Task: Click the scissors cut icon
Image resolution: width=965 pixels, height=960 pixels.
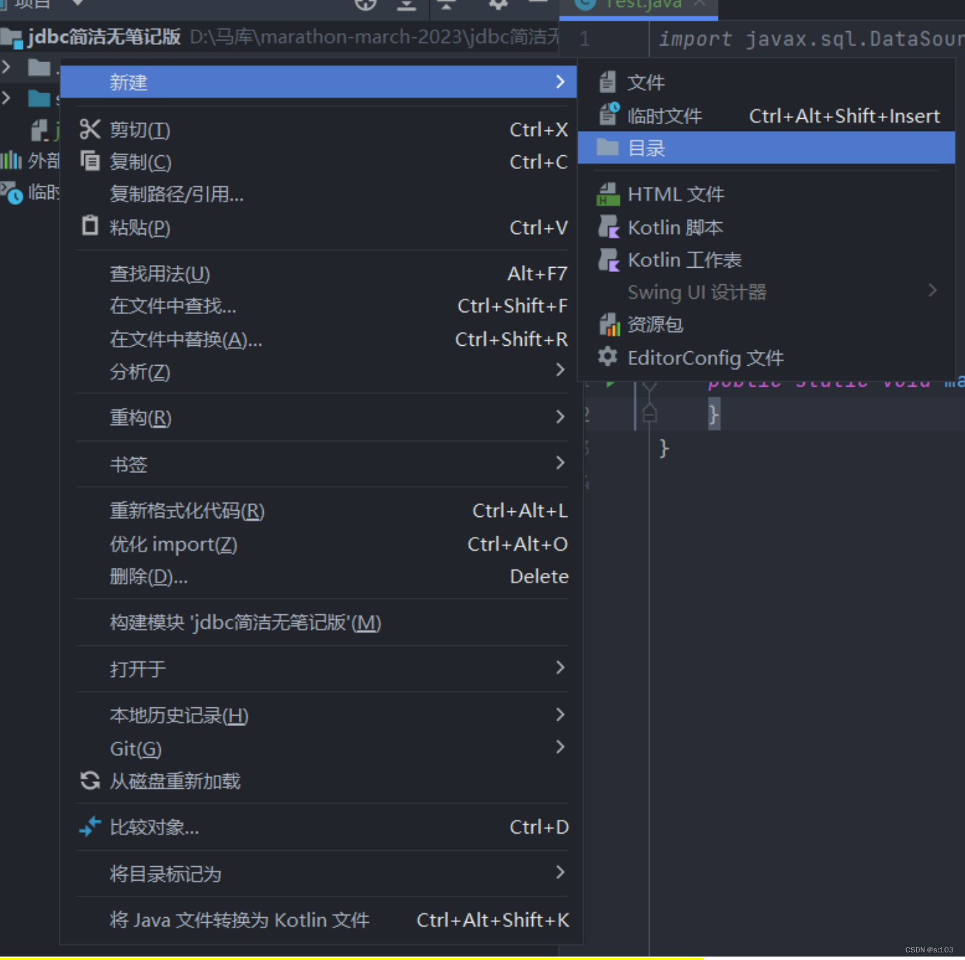Action: point(90,129)
